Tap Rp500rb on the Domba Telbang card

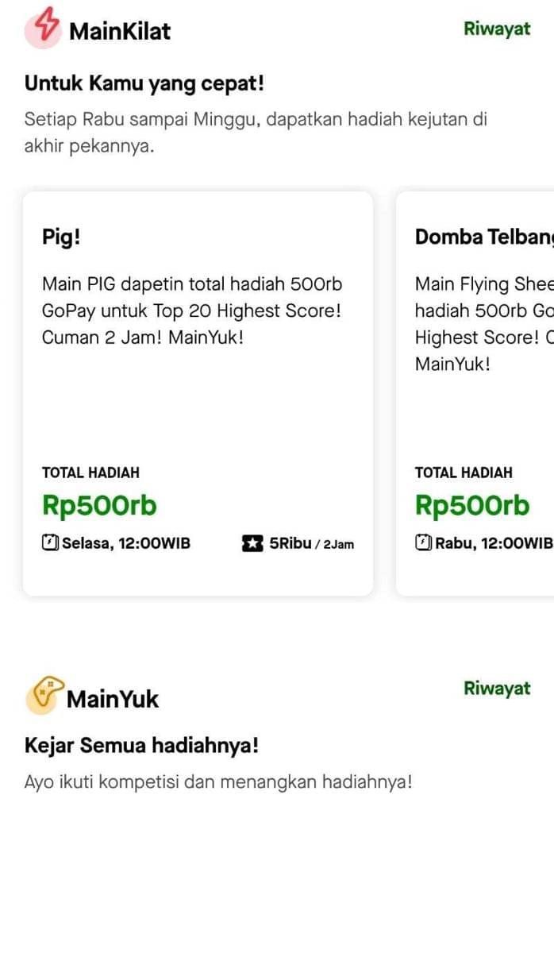[x=471, y=505]
